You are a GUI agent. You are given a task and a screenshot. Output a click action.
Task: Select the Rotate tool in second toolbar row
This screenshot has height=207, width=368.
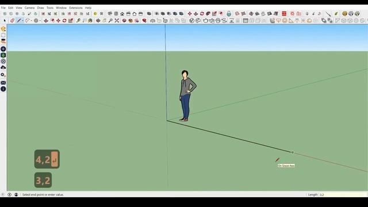point(64,21)
